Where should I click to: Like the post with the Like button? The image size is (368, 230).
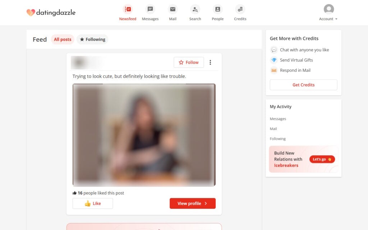(93, 203)
